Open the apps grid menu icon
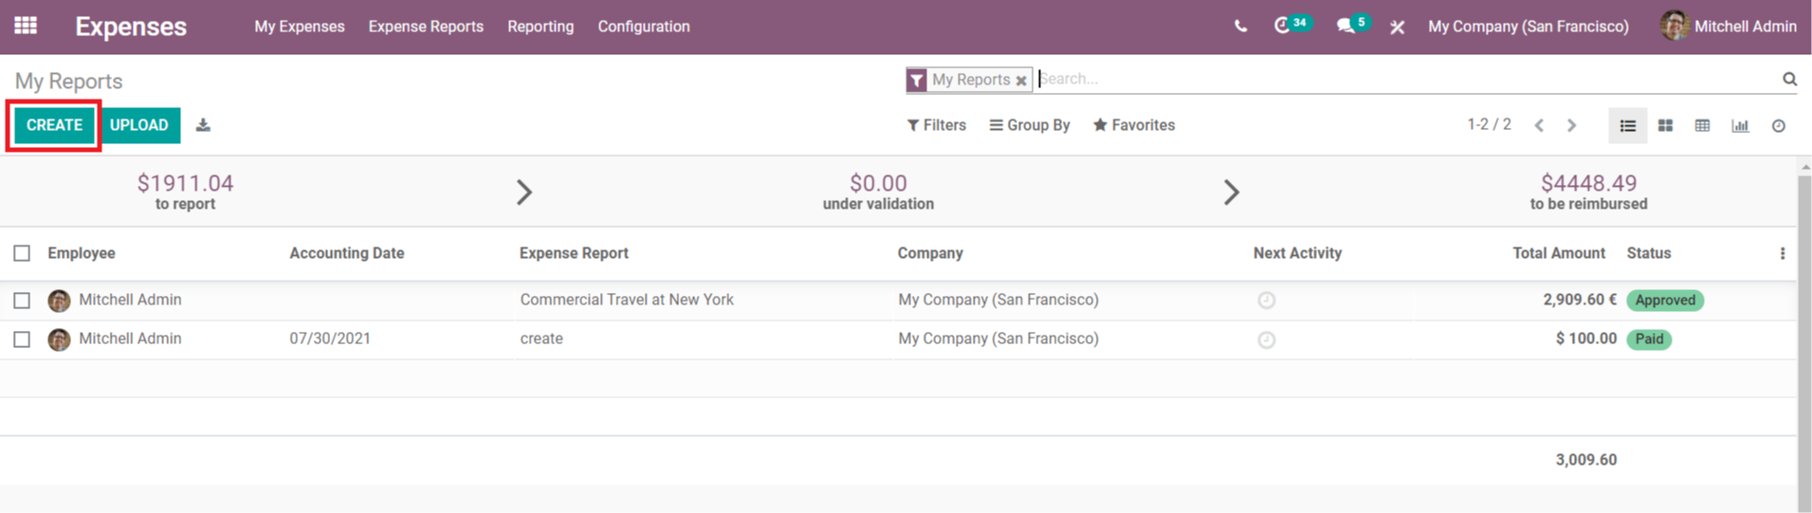 tap(26, 26)
